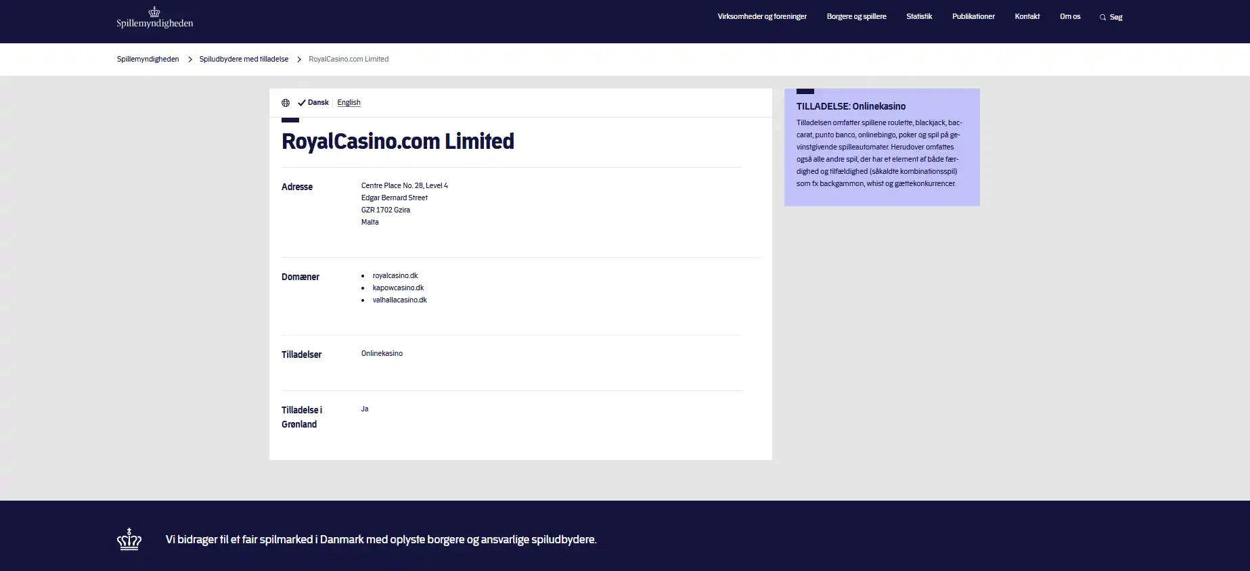Open the Statistik menu
This screenshot has height=571, width=1250.
919,16
